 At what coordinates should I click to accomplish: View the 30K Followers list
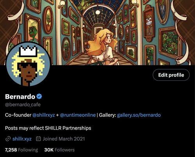tap(59, 150)
